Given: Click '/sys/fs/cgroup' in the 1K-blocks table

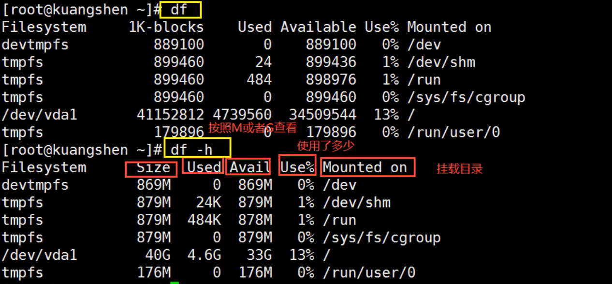Looking at the screenshot, I should coord(466,97).
